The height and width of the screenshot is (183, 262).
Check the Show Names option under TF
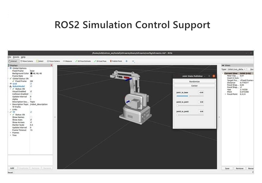[x=31, y=117]
